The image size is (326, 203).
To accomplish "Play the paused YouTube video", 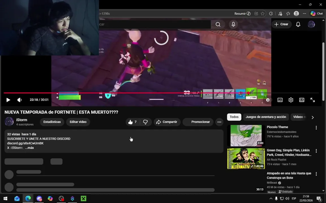I will (x=8, y=100).
